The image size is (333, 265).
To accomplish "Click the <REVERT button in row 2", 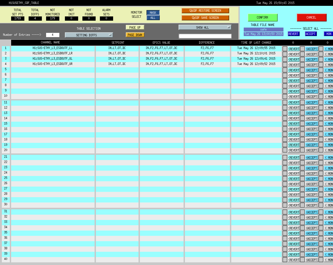I will click(294, 54).
